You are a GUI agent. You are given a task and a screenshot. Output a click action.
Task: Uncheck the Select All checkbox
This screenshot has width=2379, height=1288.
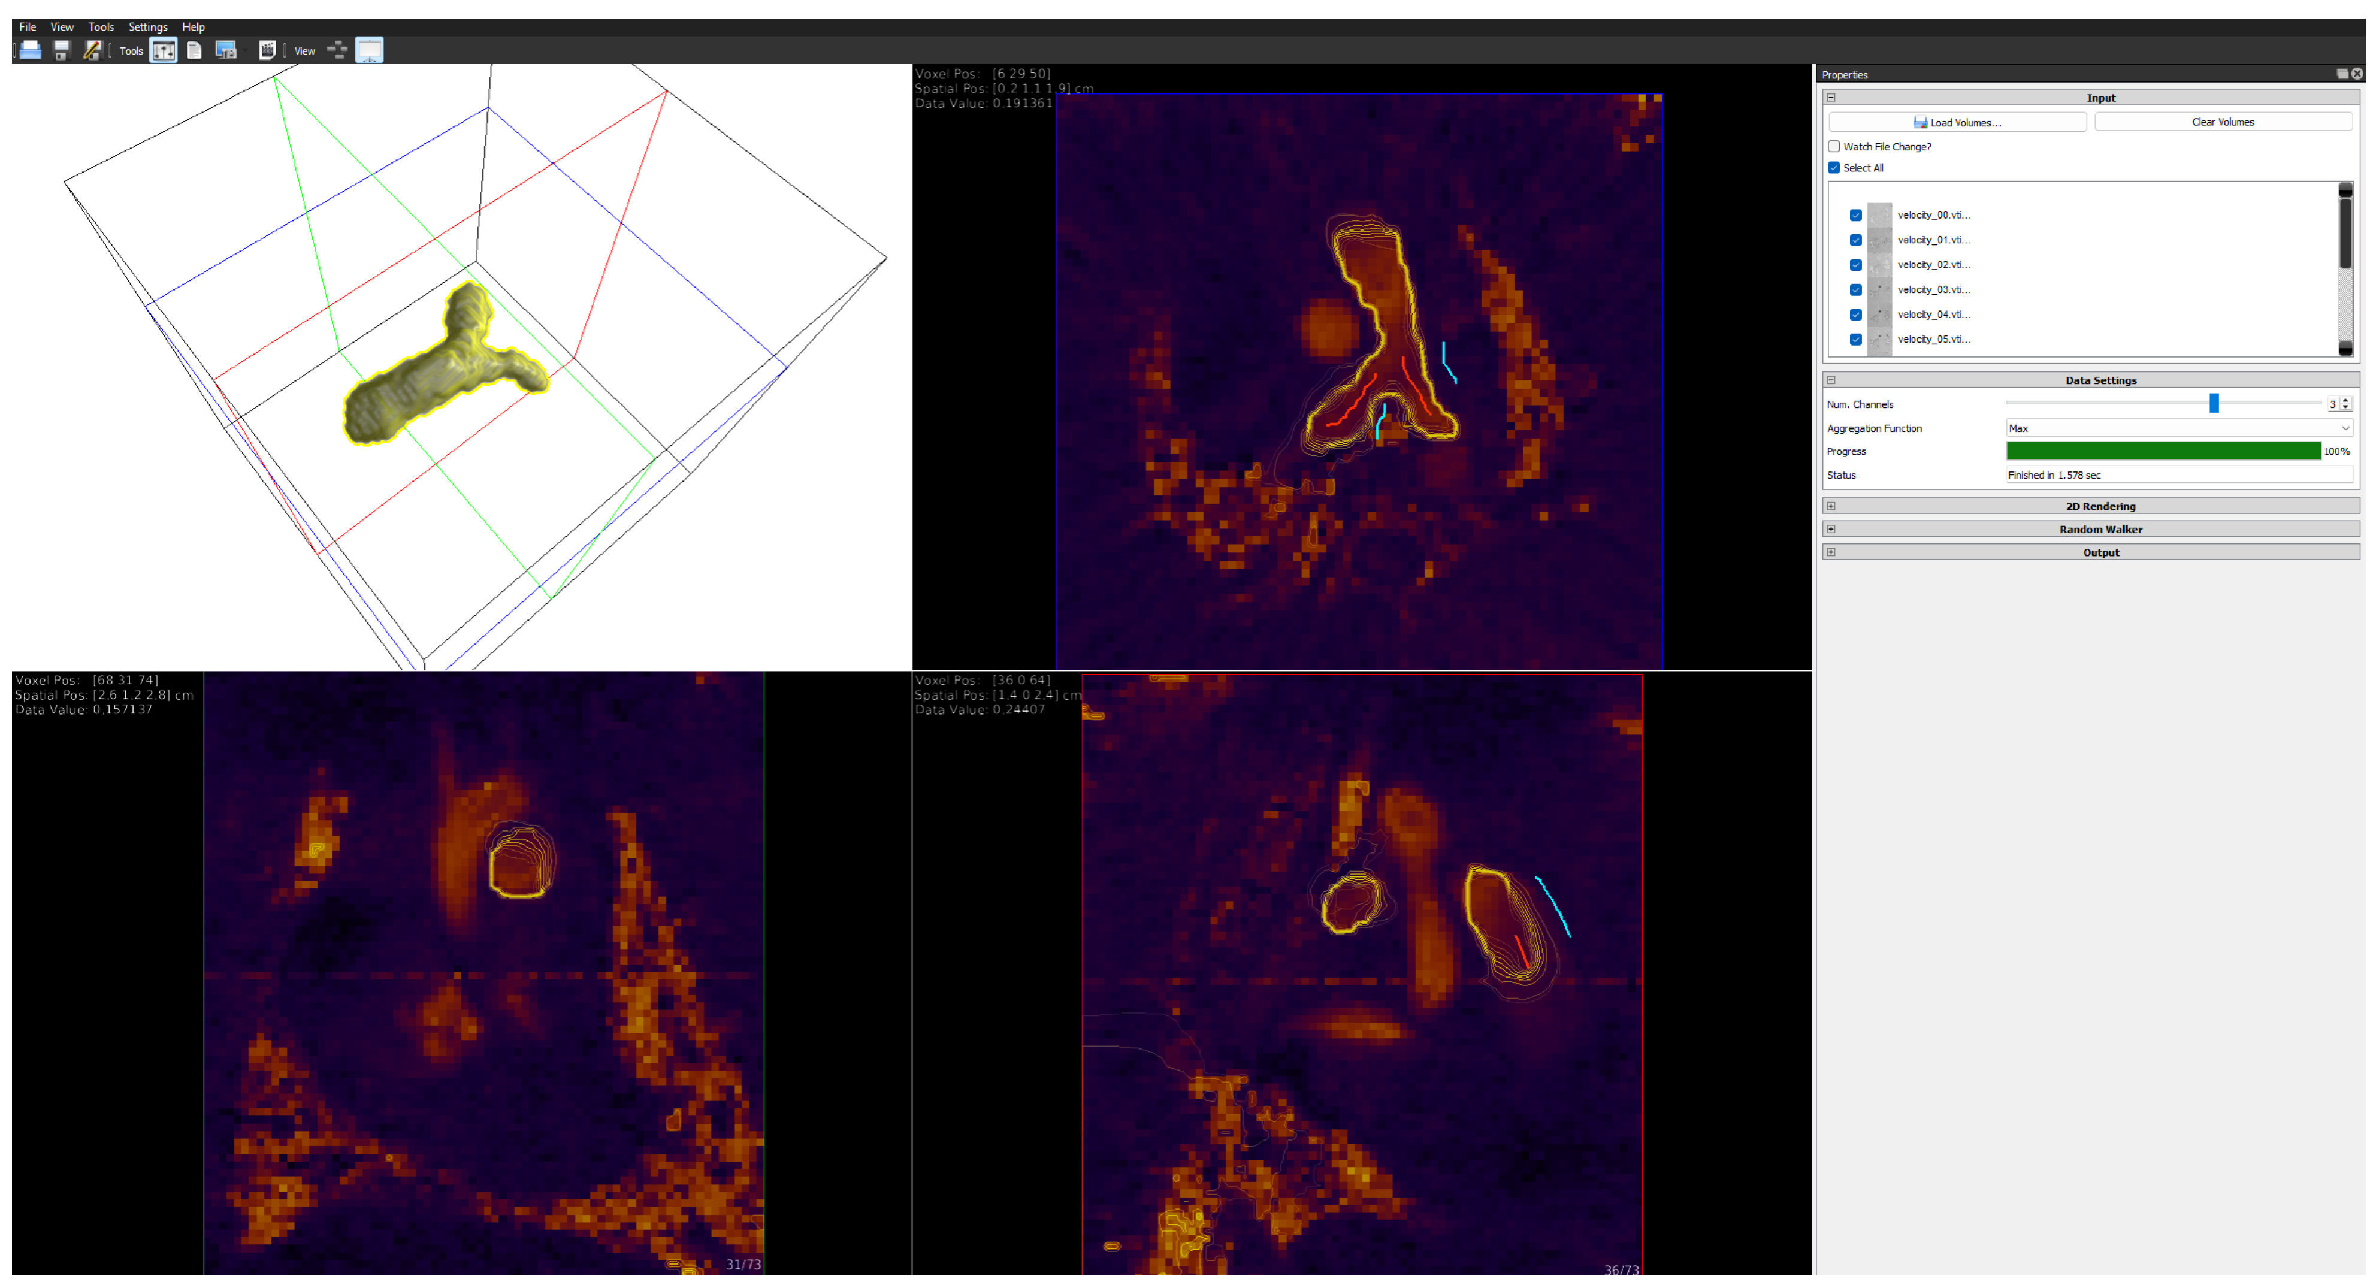point(1834,168)
